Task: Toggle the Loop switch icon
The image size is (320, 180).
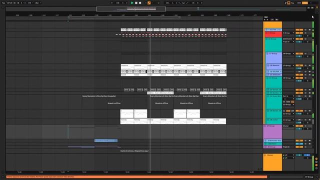Action: 183,3
